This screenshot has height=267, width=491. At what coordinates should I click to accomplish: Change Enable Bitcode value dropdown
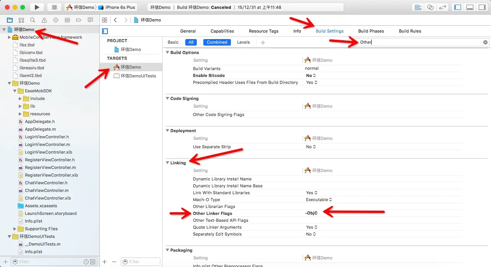point(311,75)
